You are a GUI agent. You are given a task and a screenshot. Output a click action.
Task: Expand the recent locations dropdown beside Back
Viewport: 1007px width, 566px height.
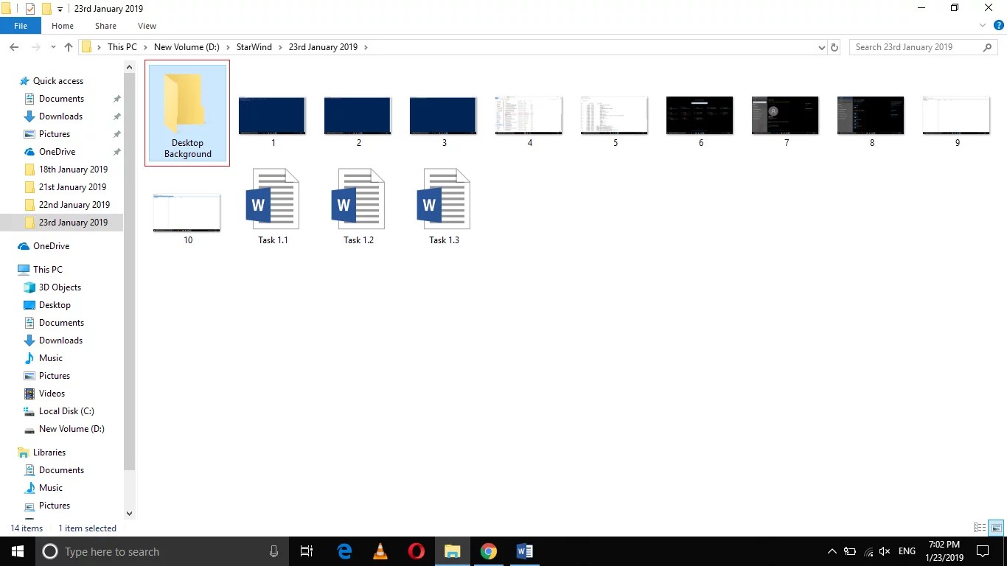tap(52, 46)
